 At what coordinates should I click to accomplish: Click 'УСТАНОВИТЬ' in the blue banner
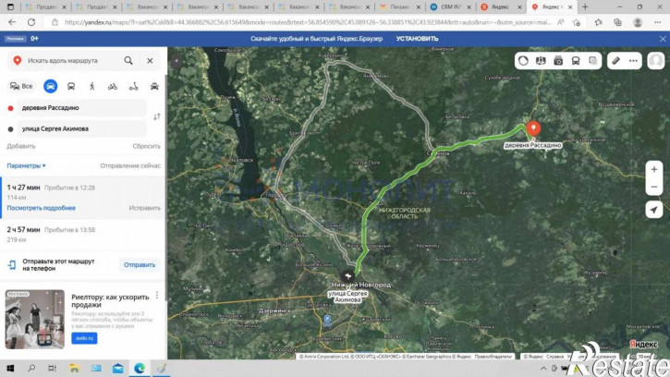(417, 39)
